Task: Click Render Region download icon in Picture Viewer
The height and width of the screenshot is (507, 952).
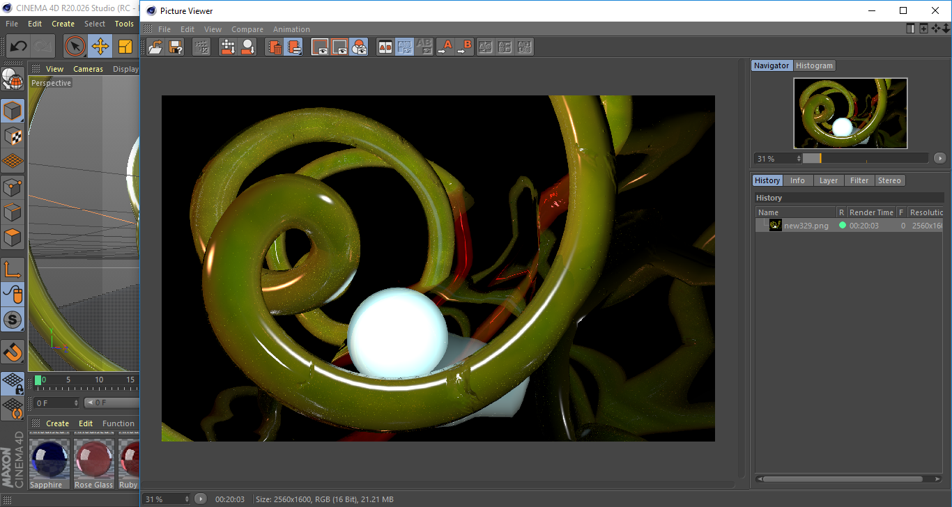Action: tap(228, 47)
